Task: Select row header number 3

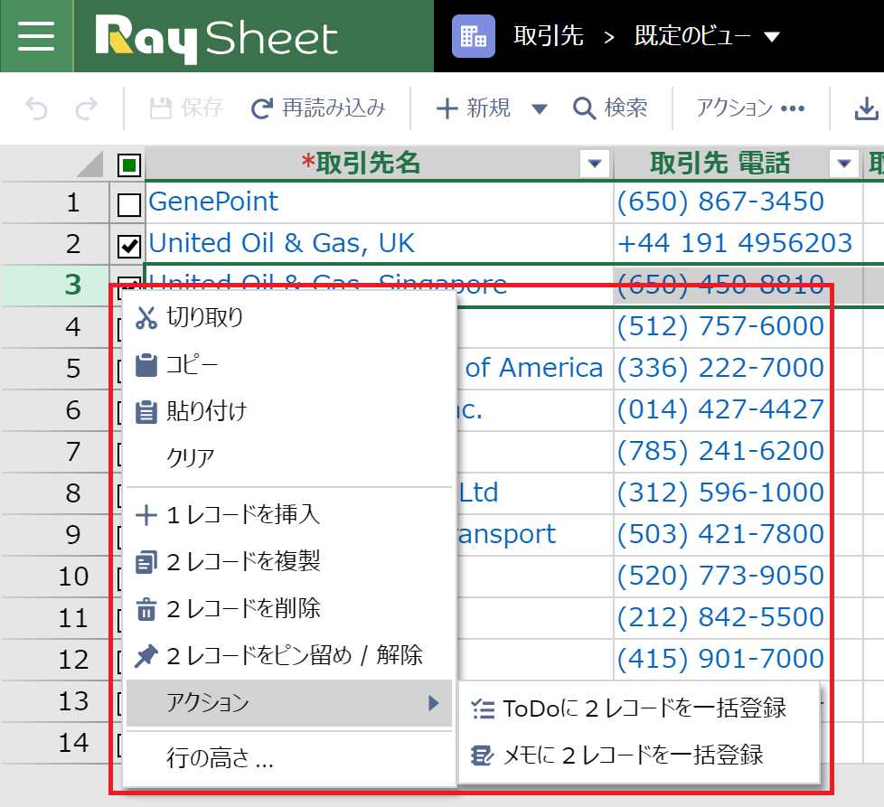Action: click(55, 286)
